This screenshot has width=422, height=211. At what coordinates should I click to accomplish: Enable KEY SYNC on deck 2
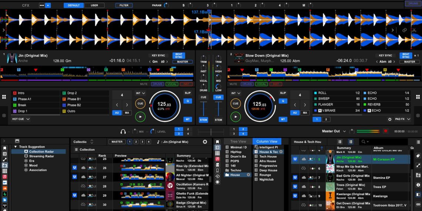385,56
